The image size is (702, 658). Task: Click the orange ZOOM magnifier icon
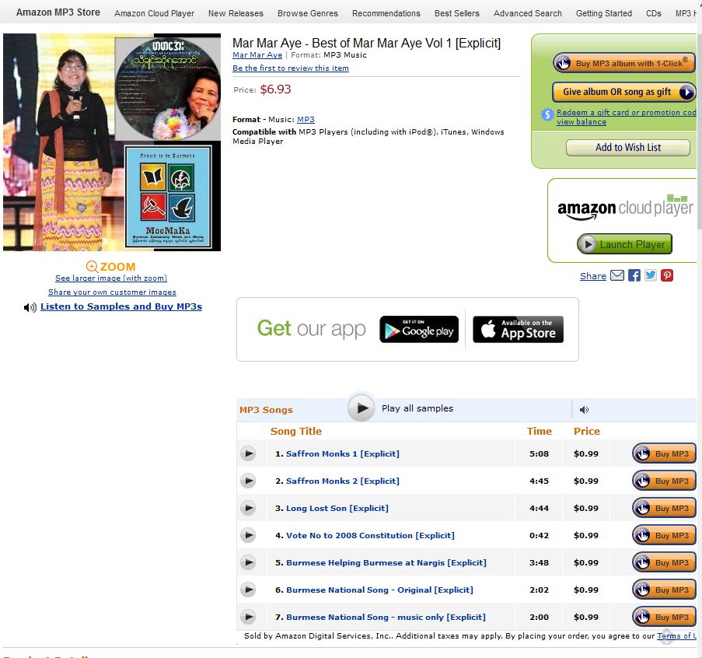(x=92, y=267)
